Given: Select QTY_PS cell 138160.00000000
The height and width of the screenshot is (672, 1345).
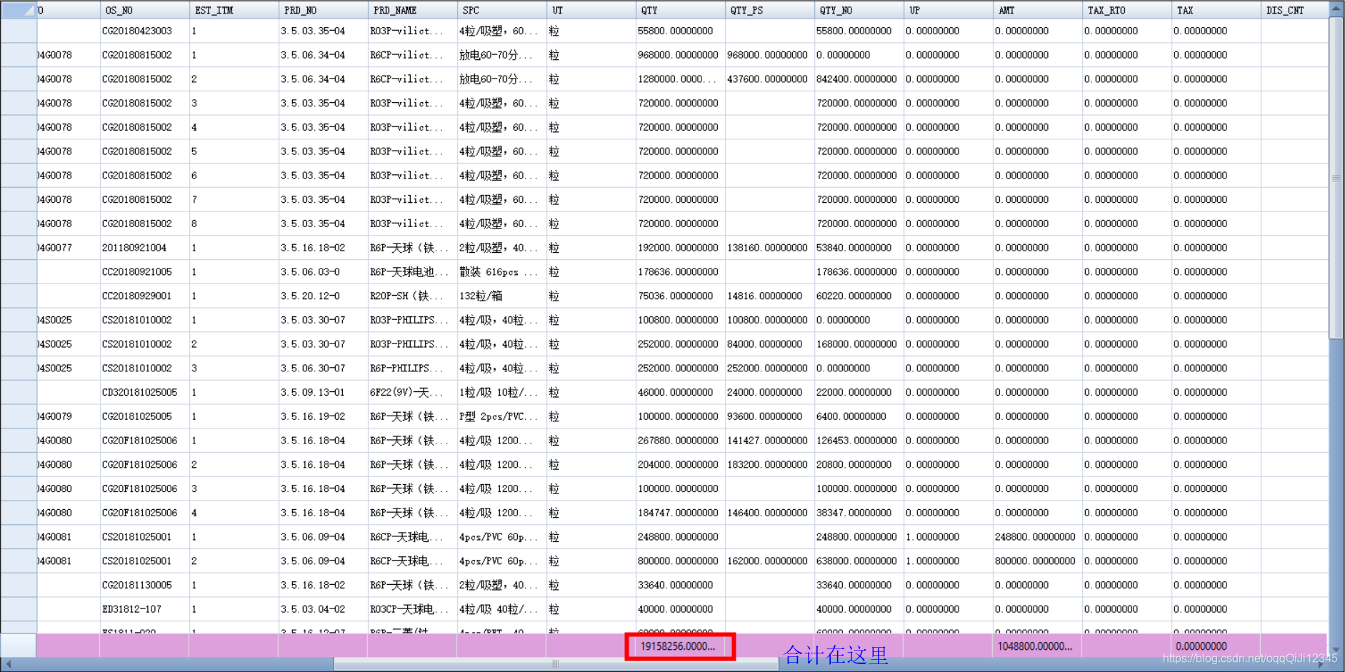Looking at the screenshot, I should [x=769, y=248].
